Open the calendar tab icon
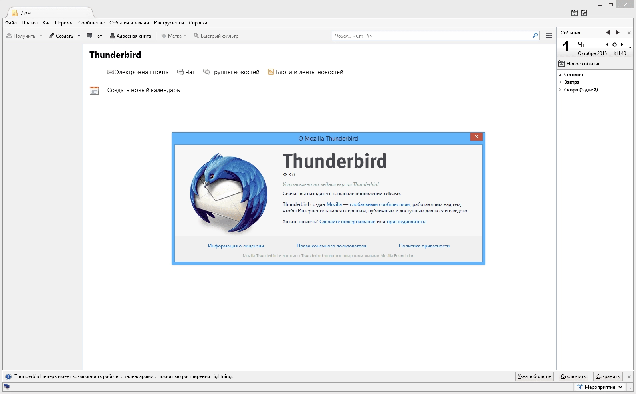Screen dimensions: 636x394 pyautogui.click(x=575, y=13)
